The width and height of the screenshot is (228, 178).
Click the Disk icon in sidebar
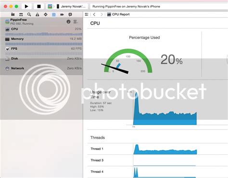[7, 59]
